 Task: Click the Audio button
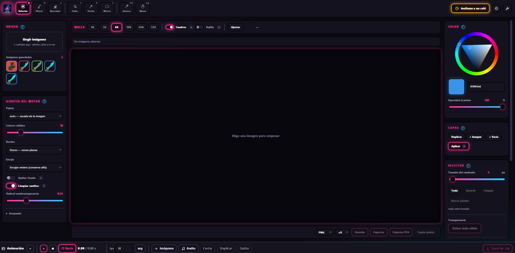[x=188, y=248]
